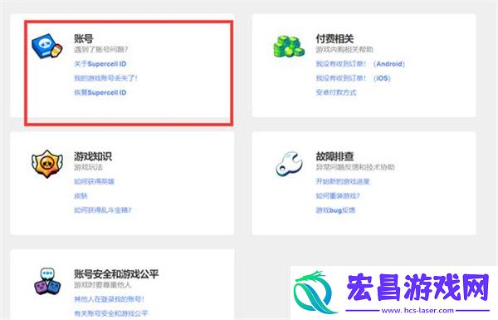Open the 开始新的游戏进度 link
498x320 pixels.
[x=342, y=182]
